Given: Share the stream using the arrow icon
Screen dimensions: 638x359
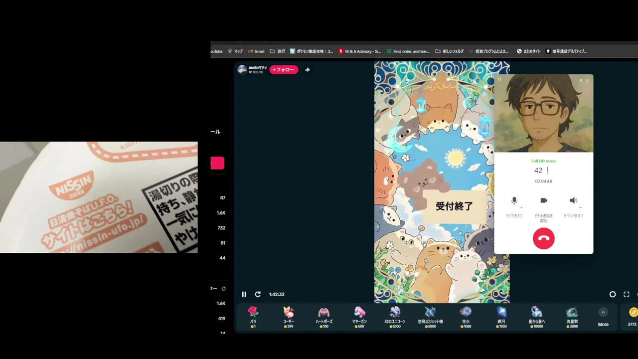Looking at the screenshot, I should [308, 70].
